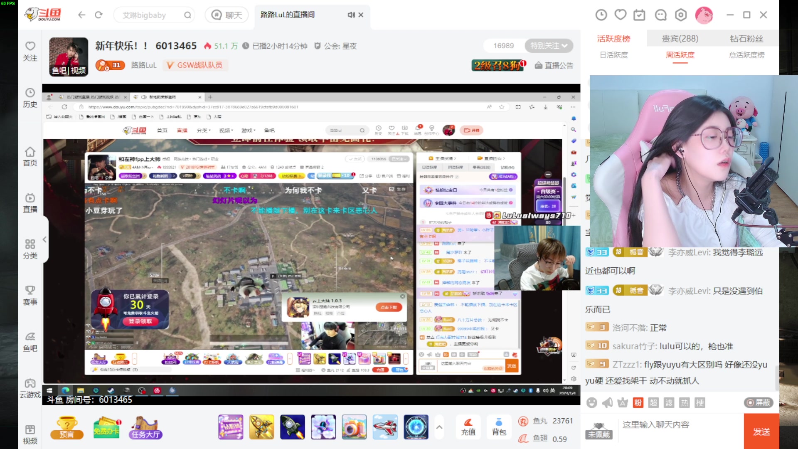Switch to 贵宾(288) tab
Image resolution: width=798 pixels, height=449 pixels.
(x=680, y=39)
